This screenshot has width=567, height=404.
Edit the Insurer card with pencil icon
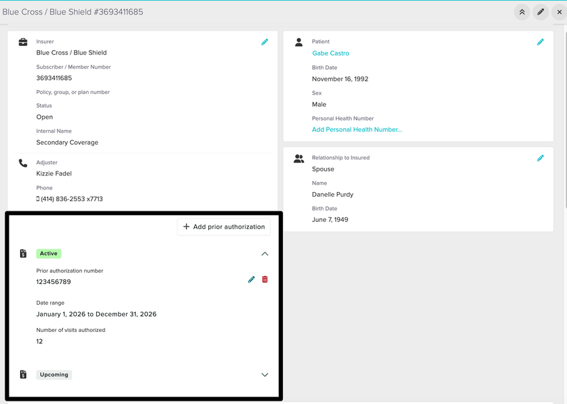(265, 42)
